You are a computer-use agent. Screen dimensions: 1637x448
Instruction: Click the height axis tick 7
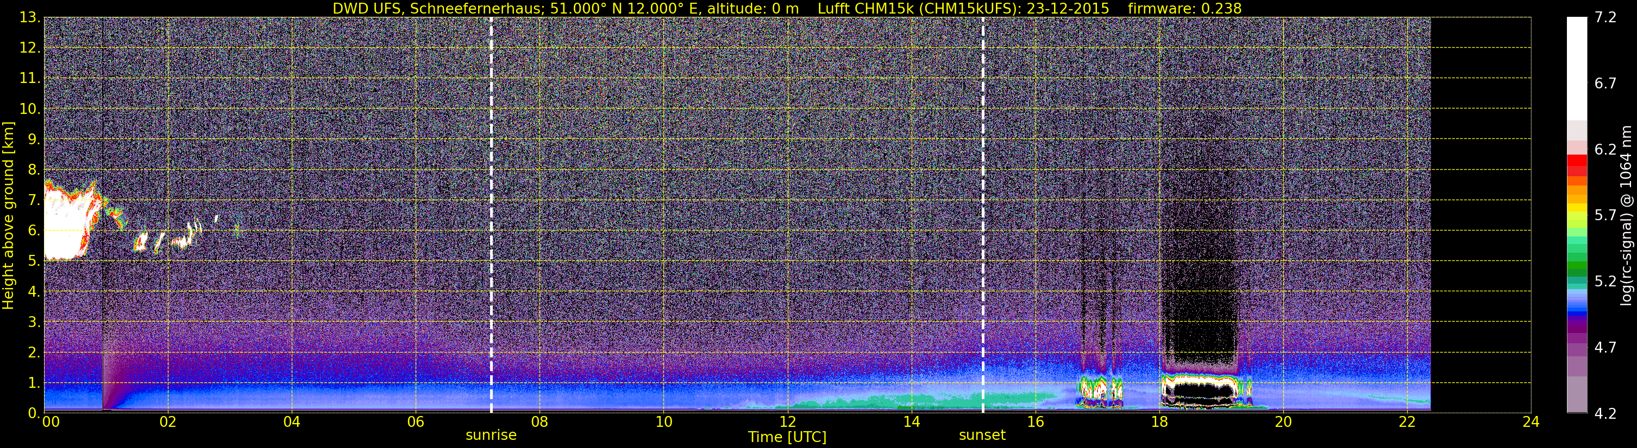33,201
